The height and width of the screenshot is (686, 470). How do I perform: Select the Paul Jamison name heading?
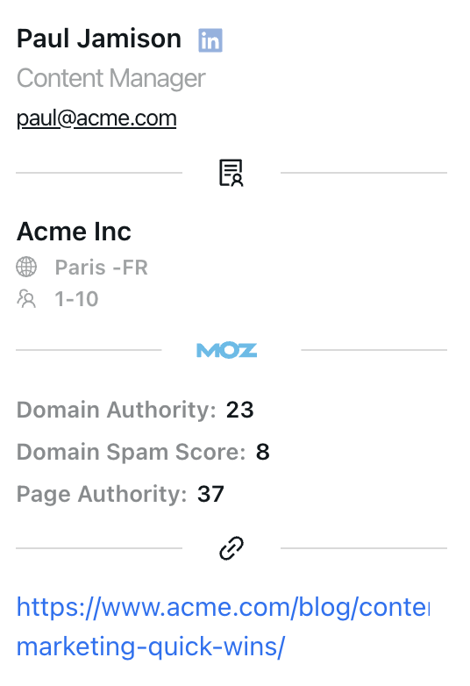(x=99, y=39)
